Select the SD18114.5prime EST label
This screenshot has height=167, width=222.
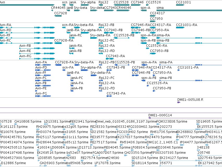tap(145, 163)
